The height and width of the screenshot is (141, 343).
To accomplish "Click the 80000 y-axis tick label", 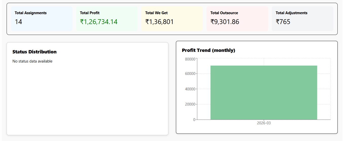I will (190, 59).
